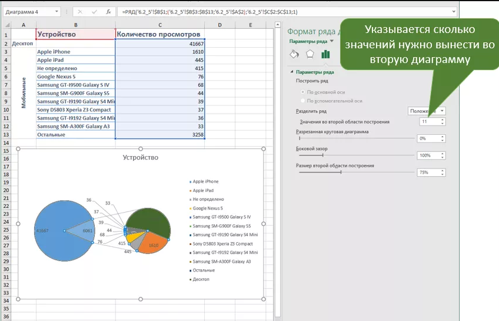Click the chart title 'Устройство'
Image resolution: width=499 pixels, height=321 pixels.
pyautogui.click(x=140, y=157)
